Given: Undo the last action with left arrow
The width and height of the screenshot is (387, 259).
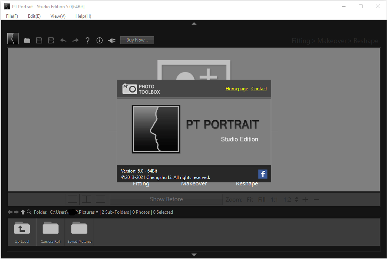Looking at the screenshot, I should tap(63, 40).
